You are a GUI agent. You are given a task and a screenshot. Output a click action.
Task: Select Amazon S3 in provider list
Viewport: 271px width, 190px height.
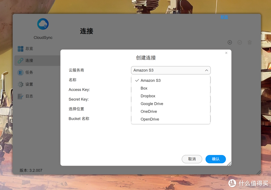click(x=171, y=81)
